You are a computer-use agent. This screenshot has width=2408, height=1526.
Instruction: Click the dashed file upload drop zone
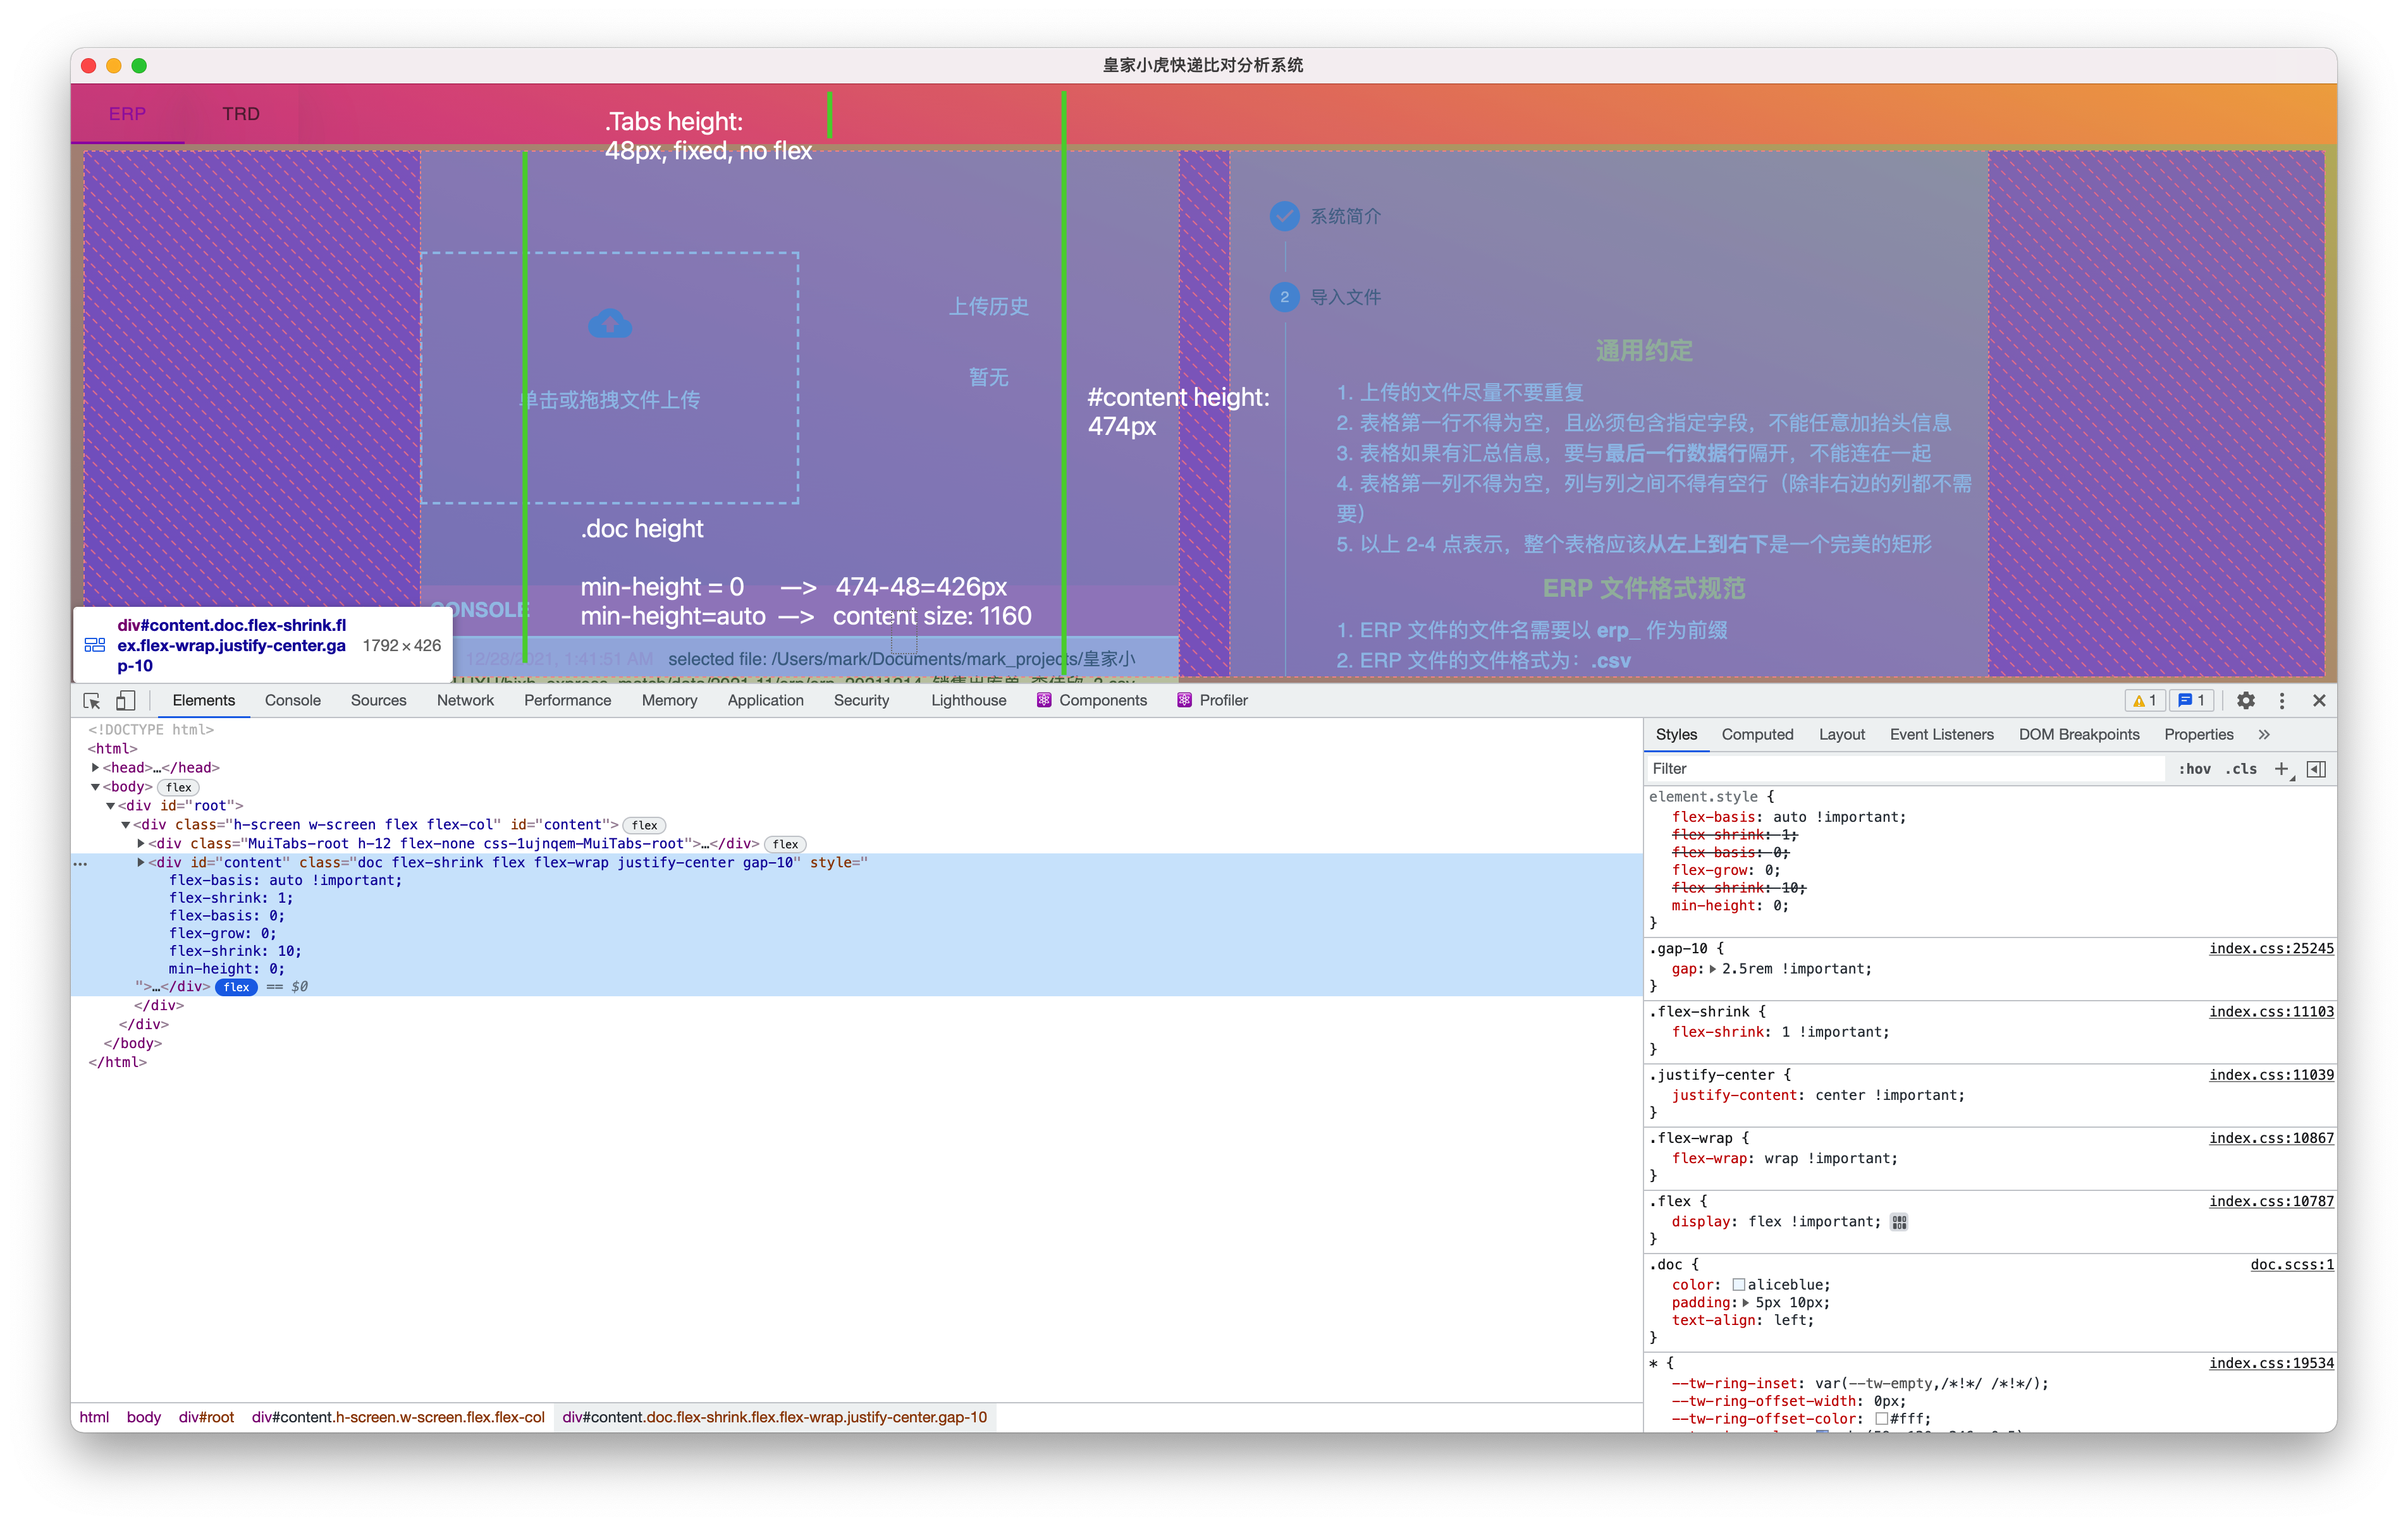coord(610,378)
